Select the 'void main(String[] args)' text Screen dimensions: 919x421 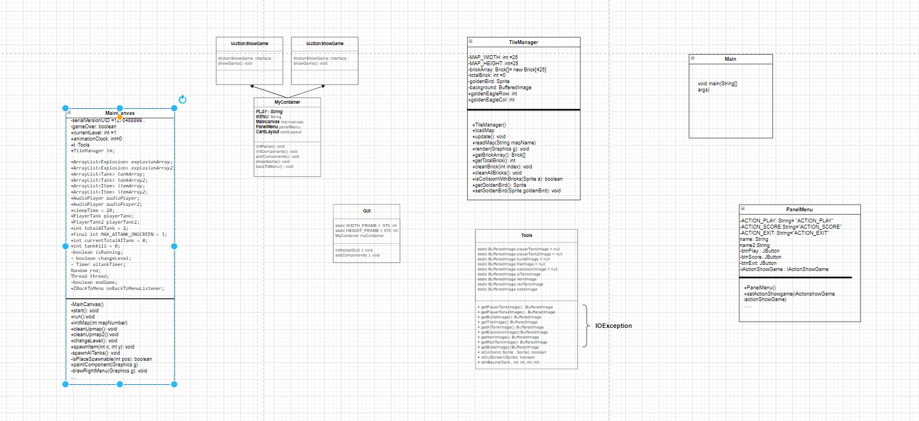717,86
